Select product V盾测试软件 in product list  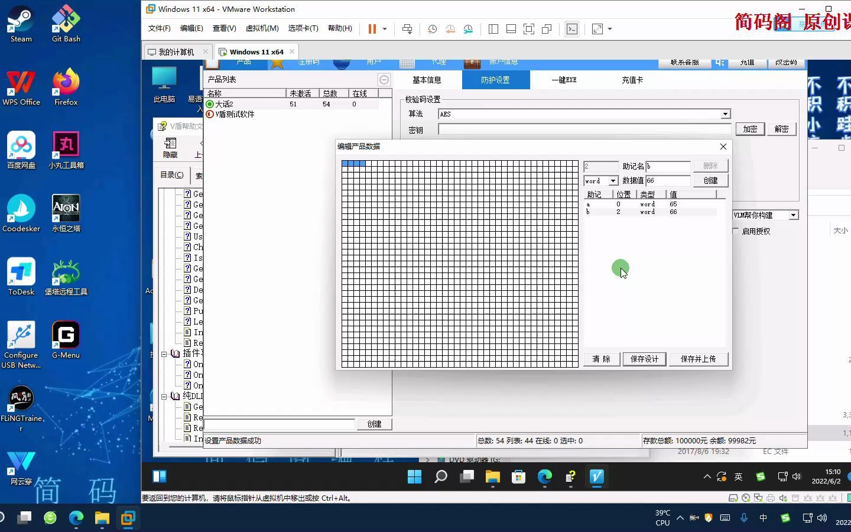pyautogui.click(x=292, y=114)
